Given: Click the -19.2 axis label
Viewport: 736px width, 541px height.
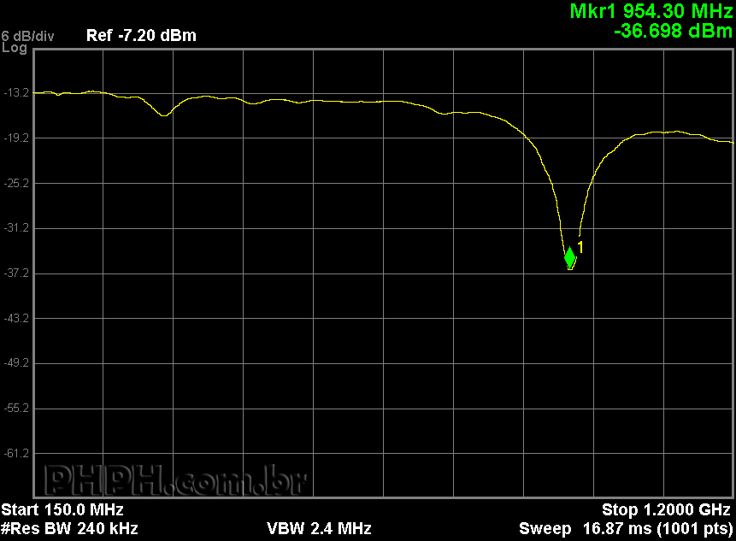Looking at the screenshot, I should tap(16, 138).
